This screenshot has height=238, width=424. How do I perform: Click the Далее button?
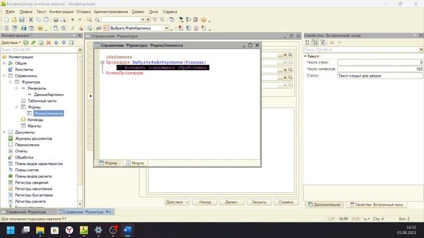pos(232,202)
